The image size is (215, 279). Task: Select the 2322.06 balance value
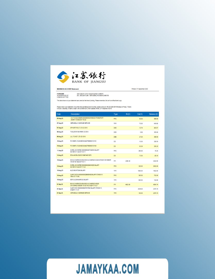pos(156,161)
